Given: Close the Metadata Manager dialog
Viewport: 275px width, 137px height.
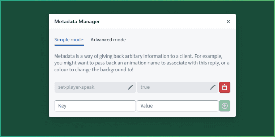Looking at the screenshot, I should 228,22.
